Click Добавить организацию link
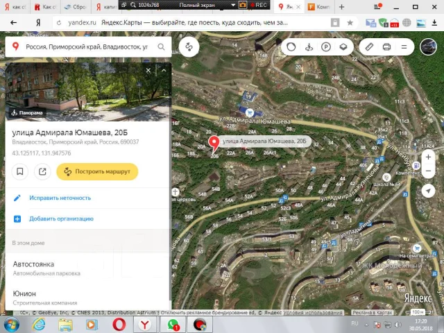The width and height of the screenshot is (444, 333). (x=61, y=219)
